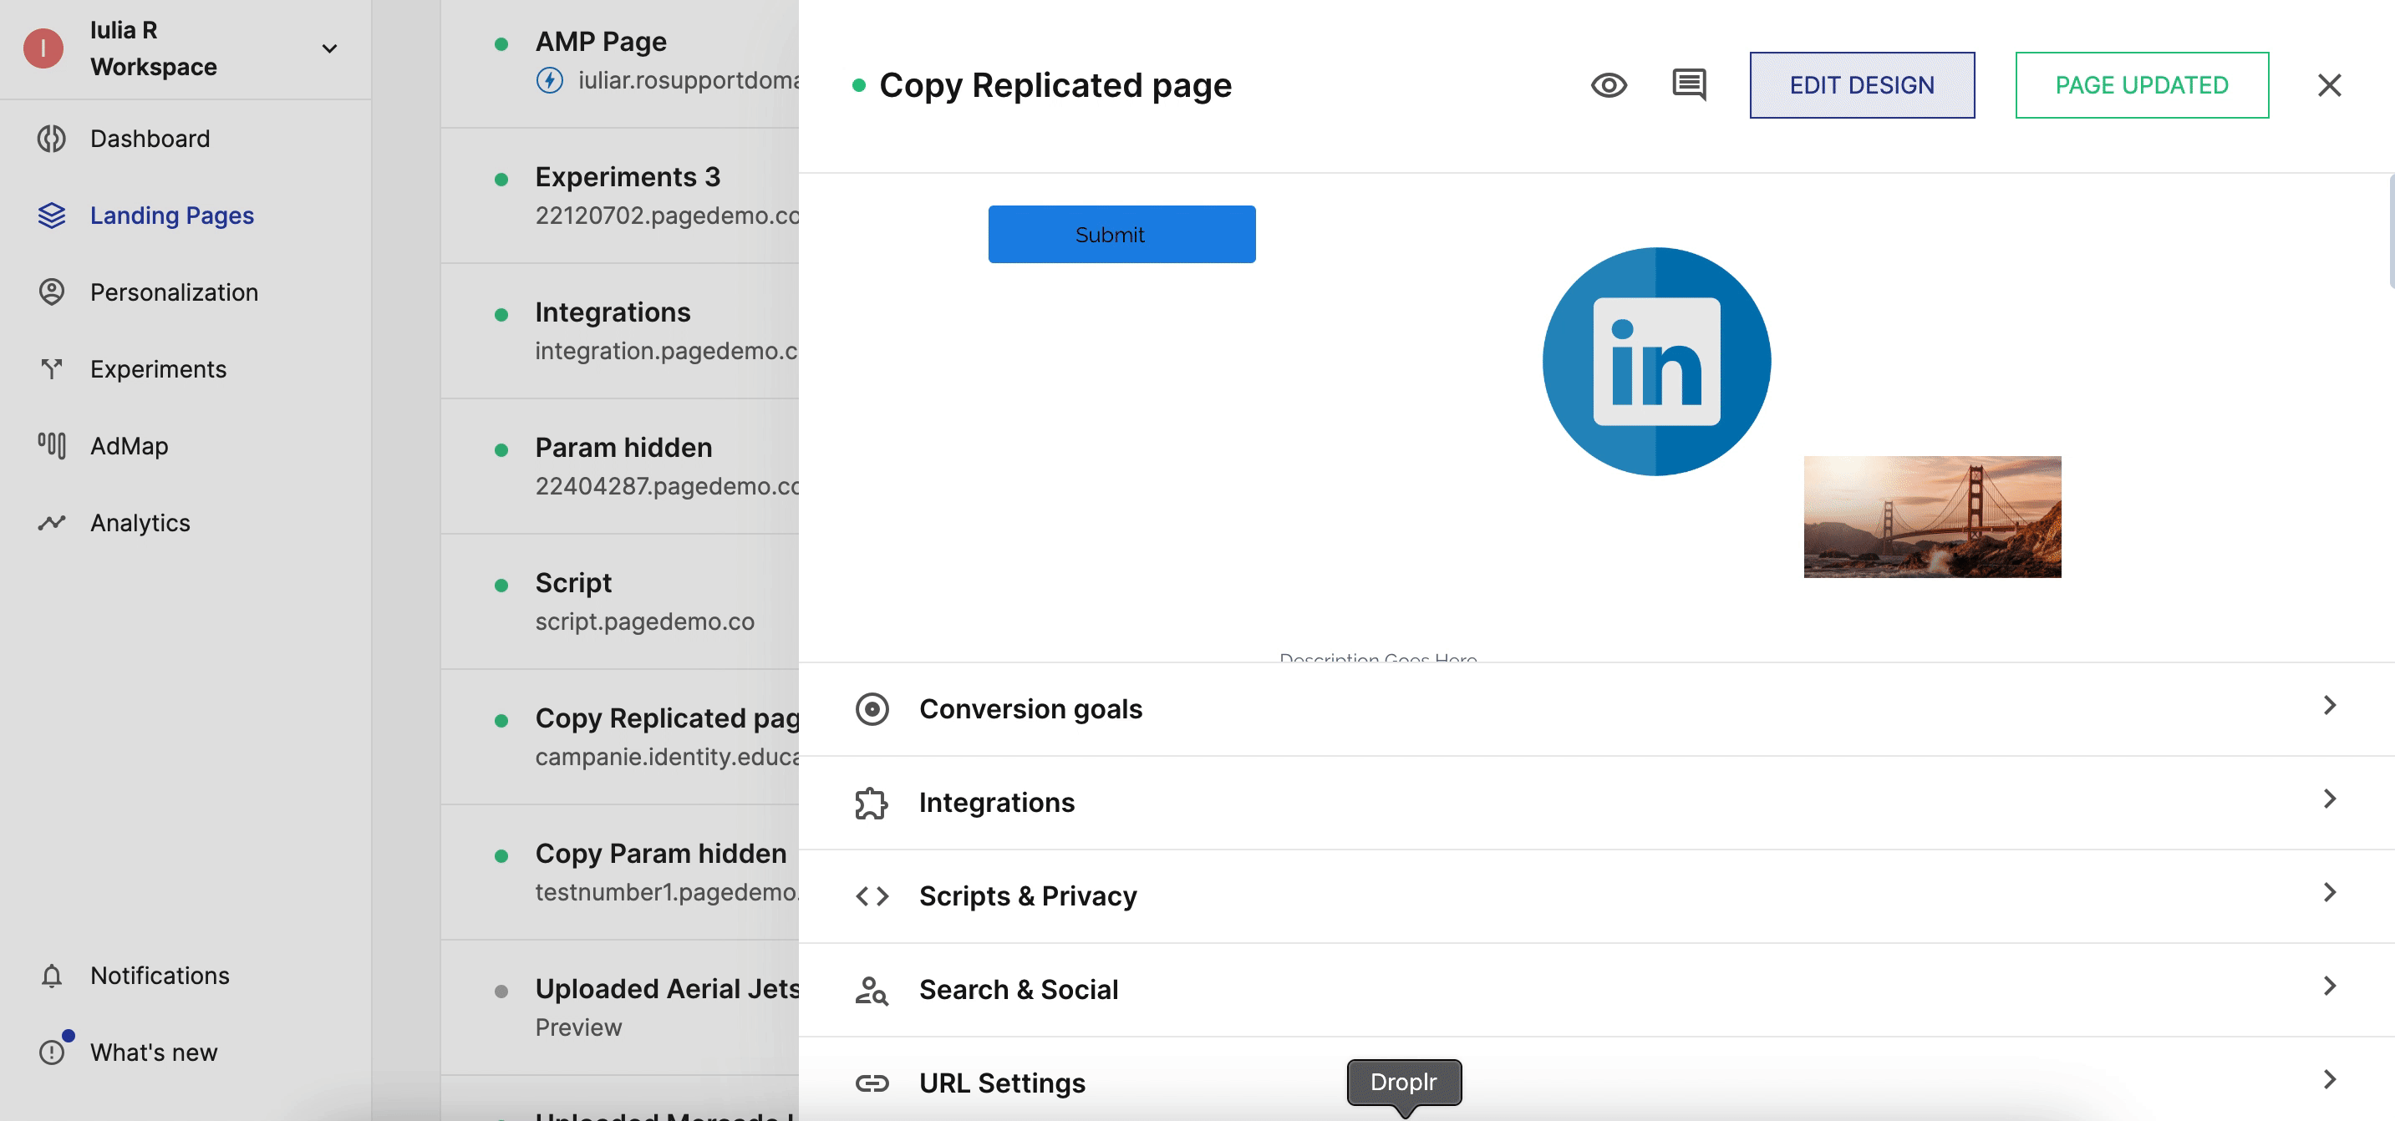
Task: Click the AdMap icon
Action: coord(51,446)
